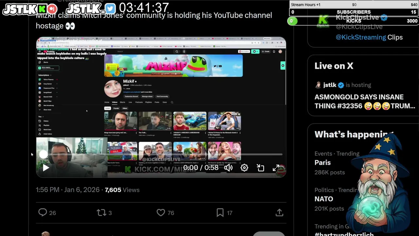Mute the video with the speaker icon
Viewport: 419px width, 236px height.
coord(228,168)
